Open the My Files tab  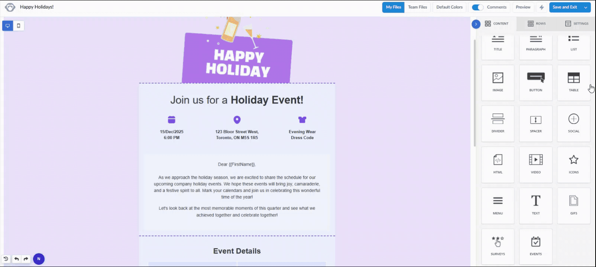click(x=393, y=7)
